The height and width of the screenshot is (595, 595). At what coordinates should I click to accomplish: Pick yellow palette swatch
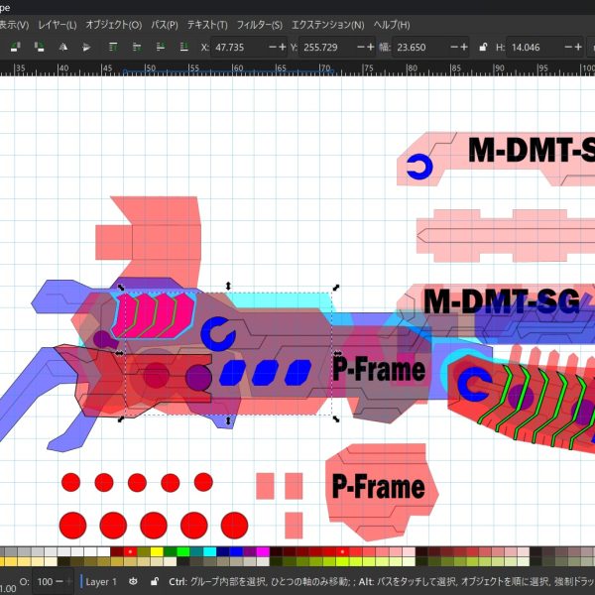click(157, 551)
